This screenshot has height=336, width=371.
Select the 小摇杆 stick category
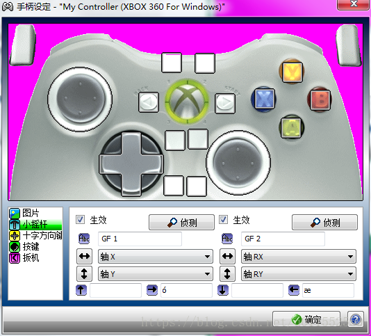35,224
